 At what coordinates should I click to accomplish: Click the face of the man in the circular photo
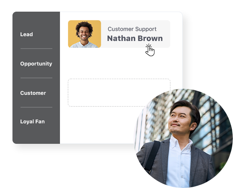click(x=179, y=121)
